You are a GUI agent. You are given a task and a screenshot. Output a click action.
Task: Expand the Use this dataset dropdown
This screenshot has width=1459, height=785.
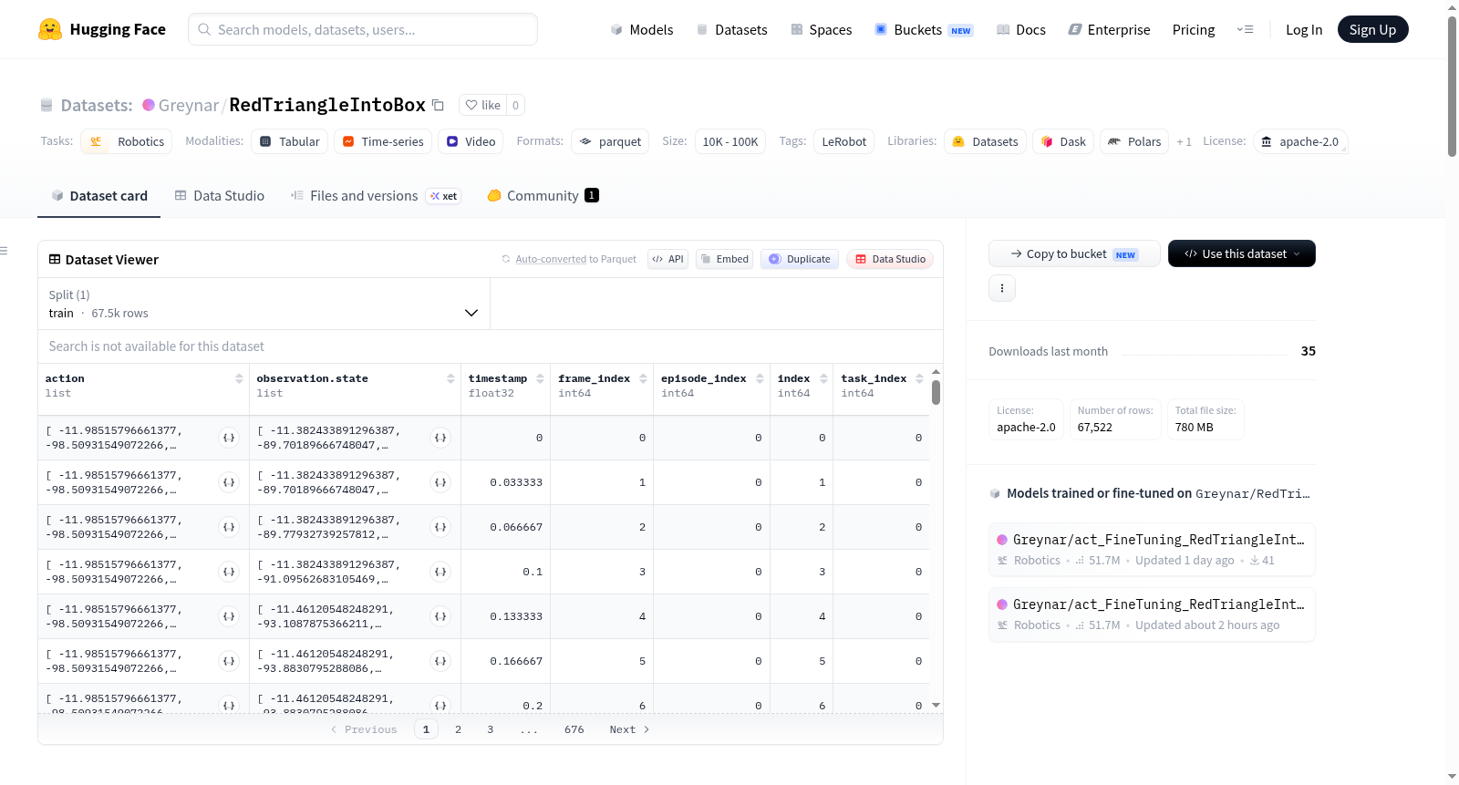click(1242, 253)
